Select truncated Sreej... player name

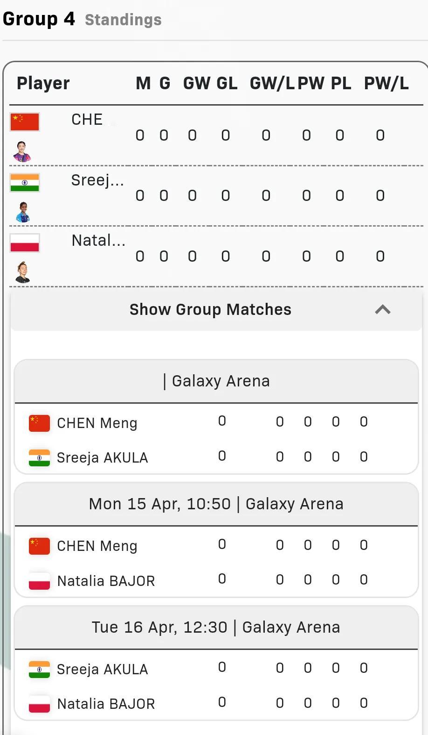[97, 180]
